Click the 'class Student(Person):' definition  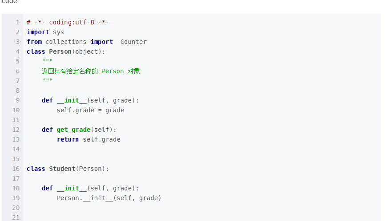[68, 169]
